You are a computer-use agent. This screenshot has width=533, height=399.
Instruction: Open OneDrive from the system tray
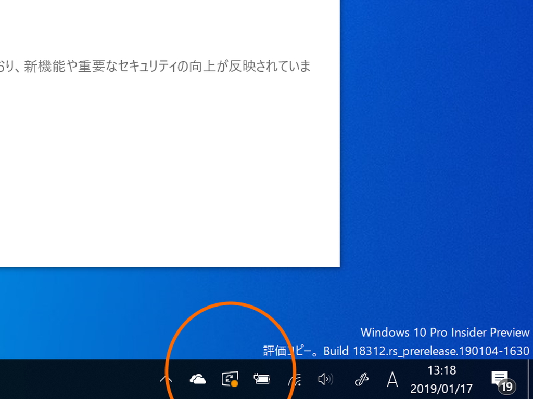(197, 380)
